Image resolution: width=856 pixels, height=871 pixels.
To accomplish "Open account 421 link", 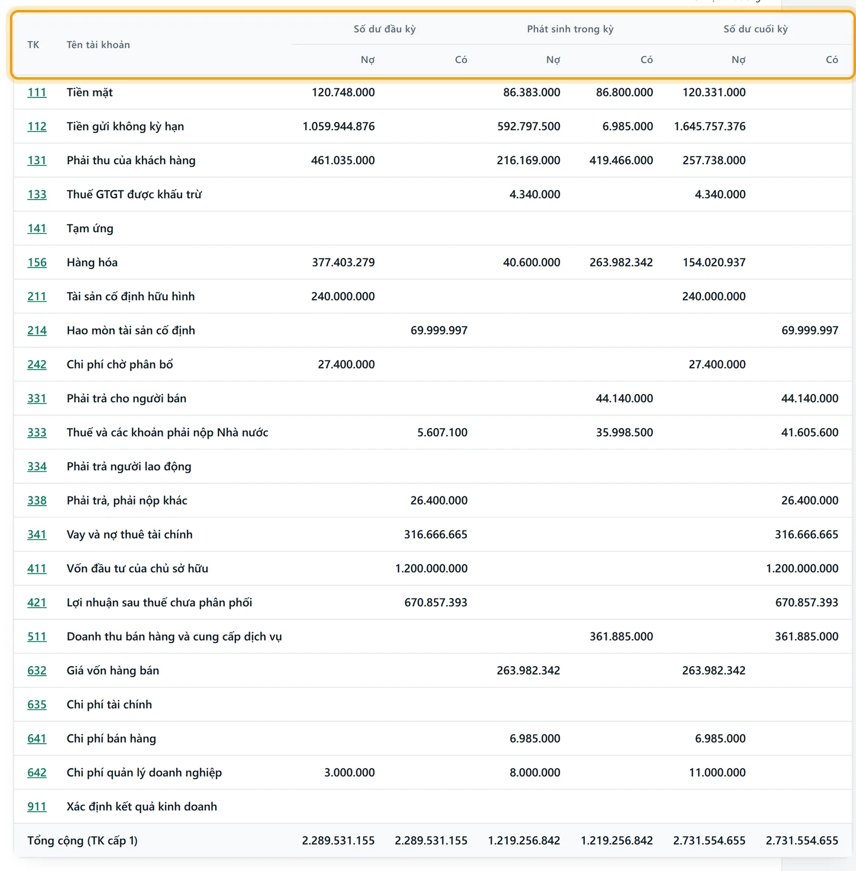I will [37, 602].
